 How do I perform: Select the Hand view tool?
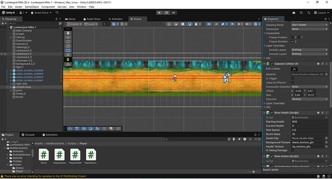[x=68, y=33]
